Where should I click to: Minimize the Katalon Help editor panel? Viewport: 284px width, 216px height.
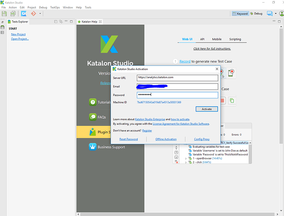coord(274,21)
